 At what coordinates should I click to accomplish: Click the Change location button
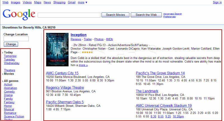point(11,44)
